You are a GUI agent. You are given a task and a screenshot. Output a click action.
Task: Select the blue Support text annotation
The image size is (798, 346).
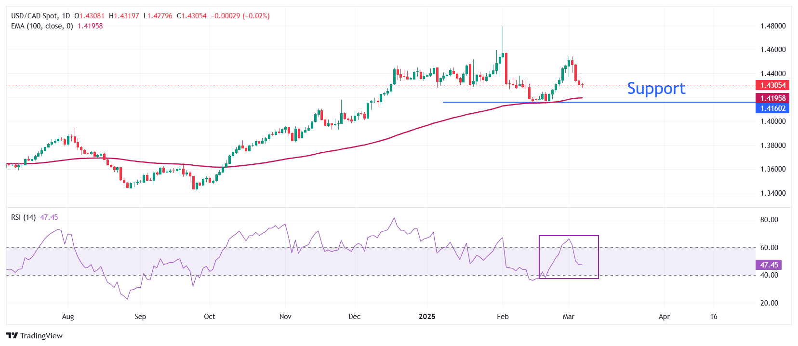click(x=656, y=89)
